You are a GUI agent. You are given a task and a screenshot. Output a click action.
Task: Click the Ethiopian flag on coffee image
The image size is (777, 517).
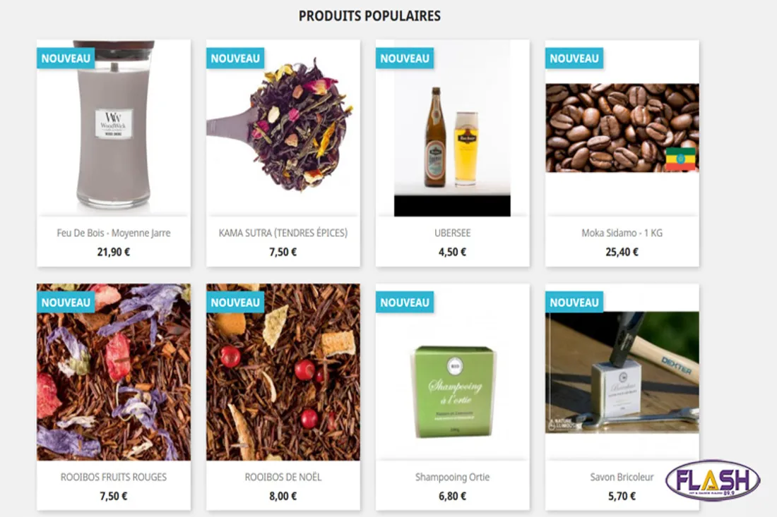point(680,159)
